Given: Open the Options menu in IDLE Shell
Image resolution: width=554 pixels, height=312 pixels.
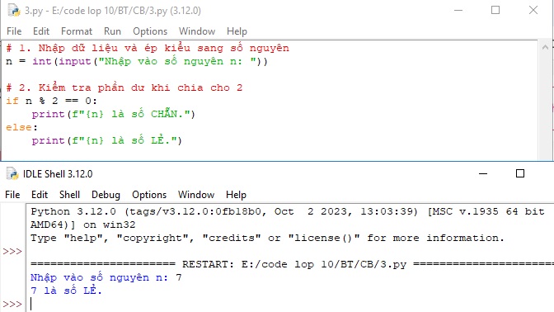Looking at the screenshot, I should pos(149,195).
